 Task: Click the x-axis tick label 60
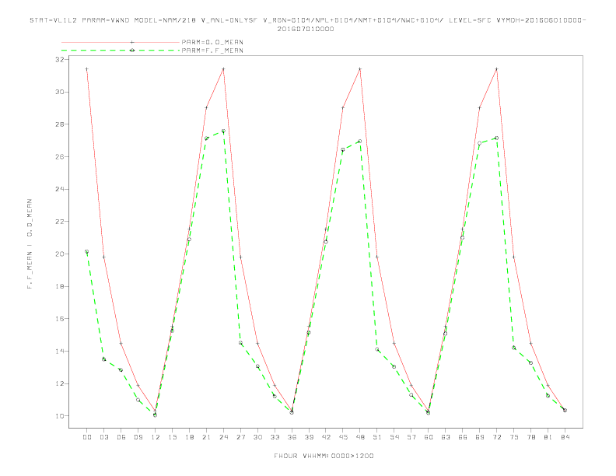point(429,437)
